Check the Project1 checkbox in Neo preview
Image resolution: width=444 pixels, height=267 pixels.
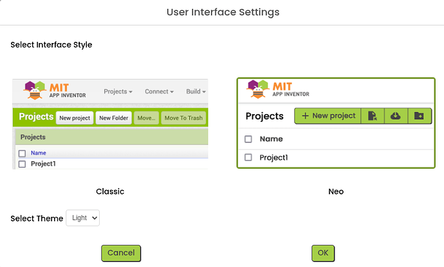pos(248,157)
